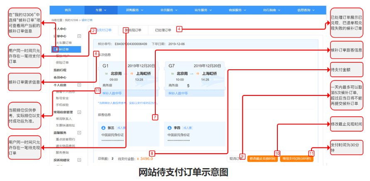The image size is (370, 181).
Task: Open 重点旅客预约 in the sidebar
Action: tap(65, 139)
